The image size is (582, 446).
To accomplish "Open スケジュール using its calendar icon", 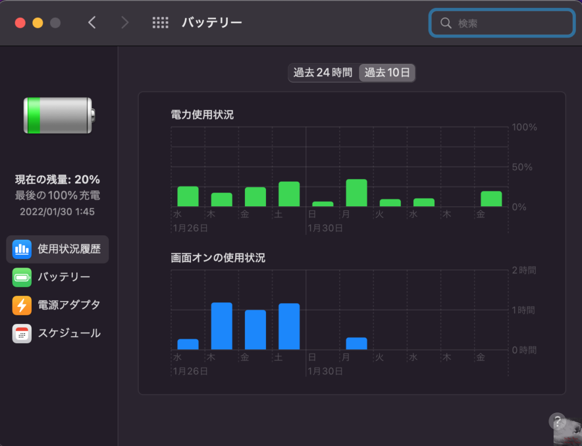I will [22, 334].
